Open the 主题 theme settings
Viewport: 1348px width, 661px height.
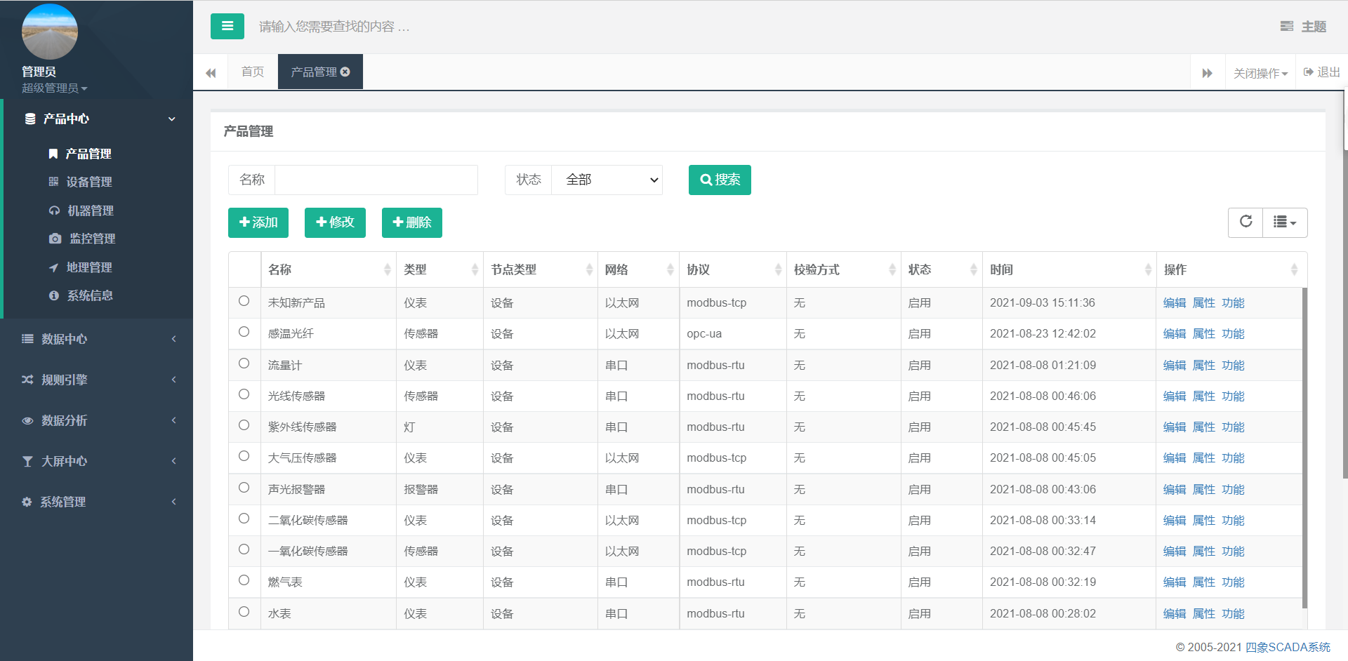click(1303, 27)
